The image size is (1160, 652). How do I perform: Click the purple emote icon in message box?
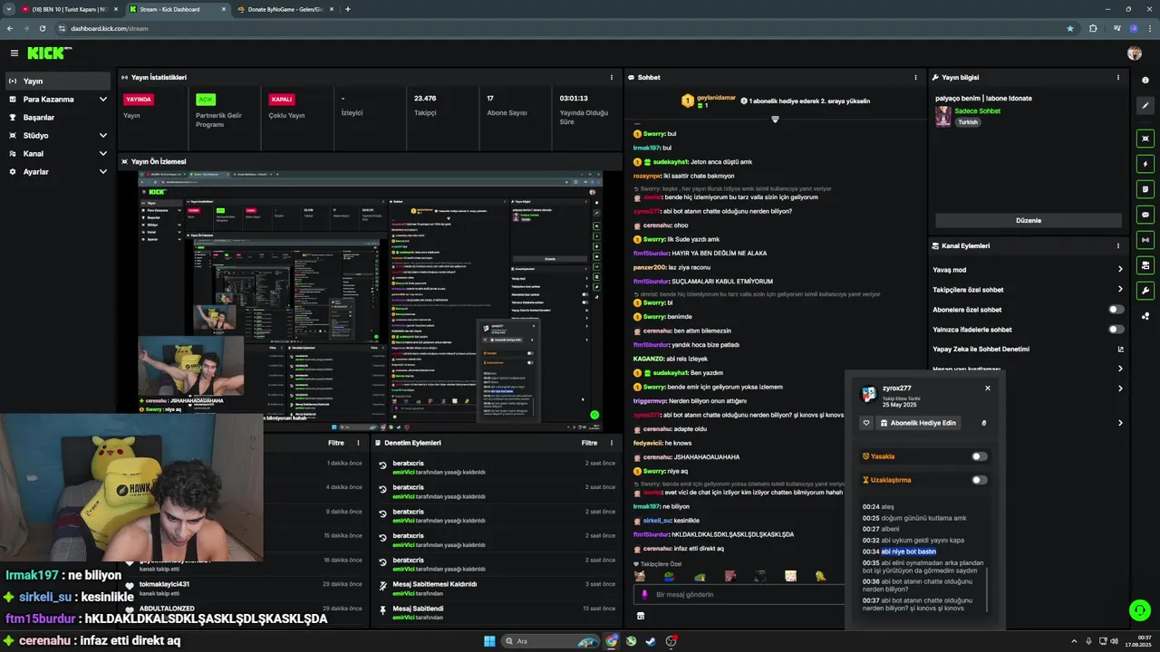click(x=644, y=594)
